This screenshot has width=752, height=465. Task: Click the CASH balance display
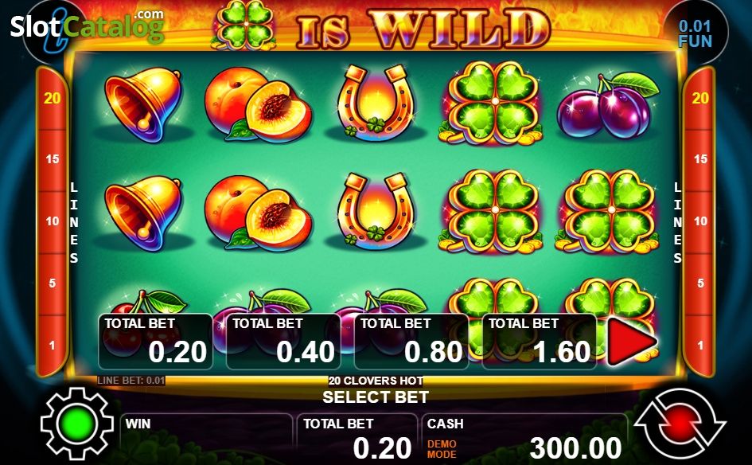pos(525,438)
